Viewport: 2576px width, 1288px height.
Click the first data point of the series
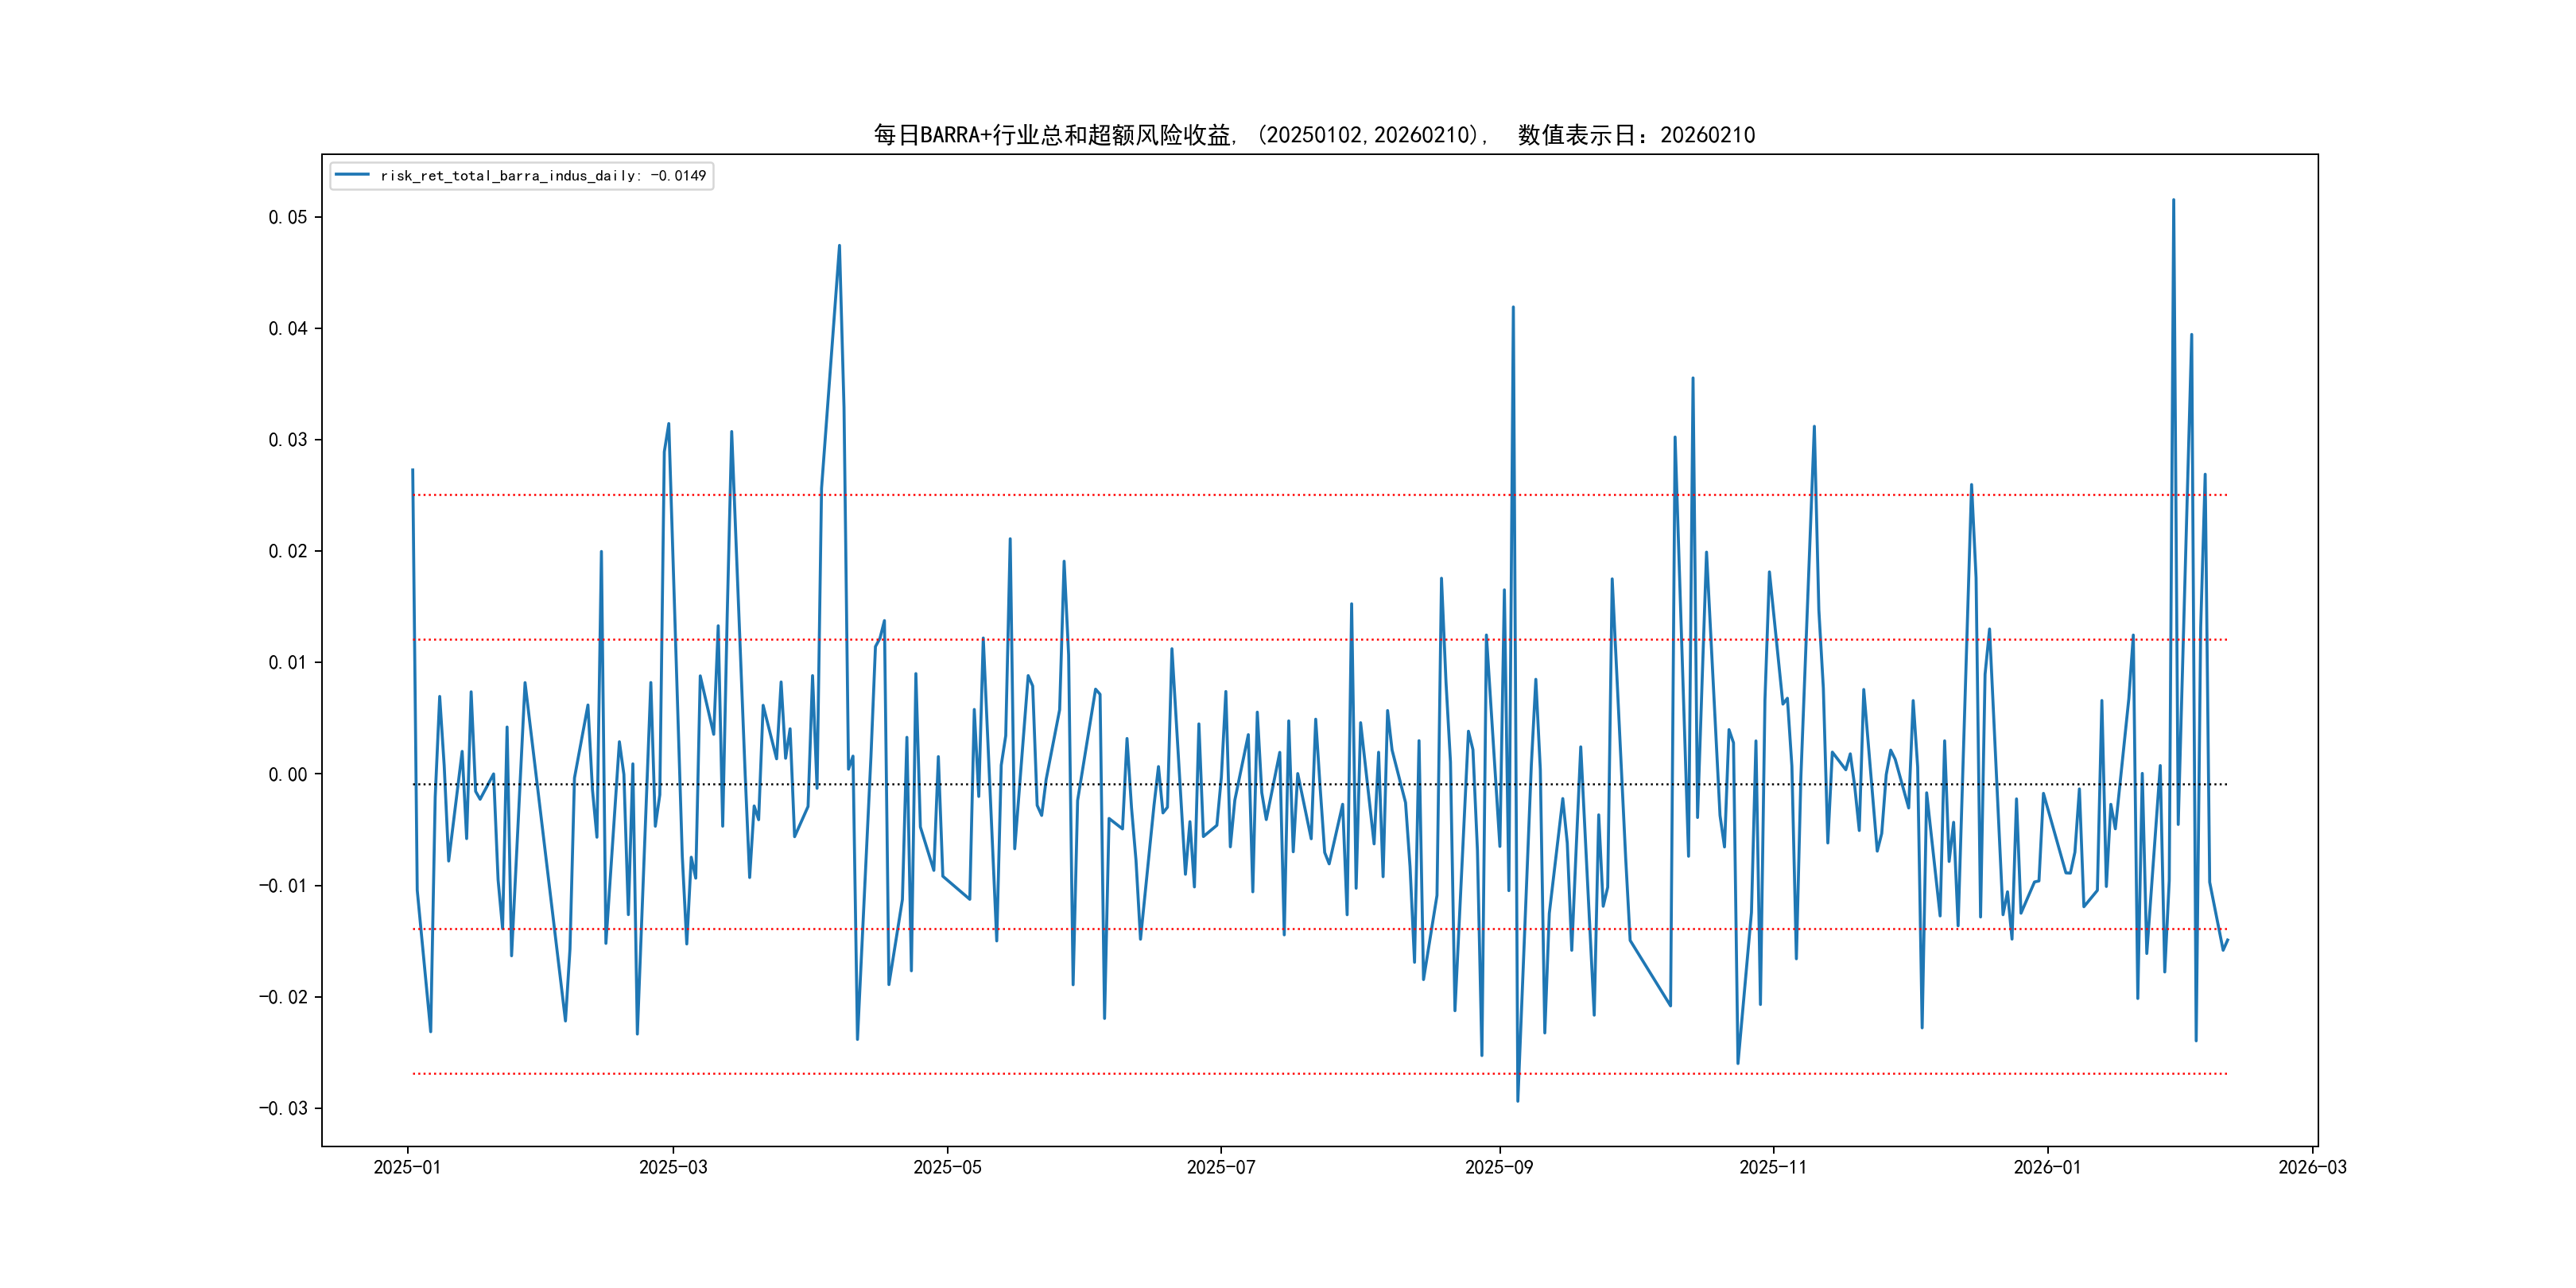tap(412, 470)
